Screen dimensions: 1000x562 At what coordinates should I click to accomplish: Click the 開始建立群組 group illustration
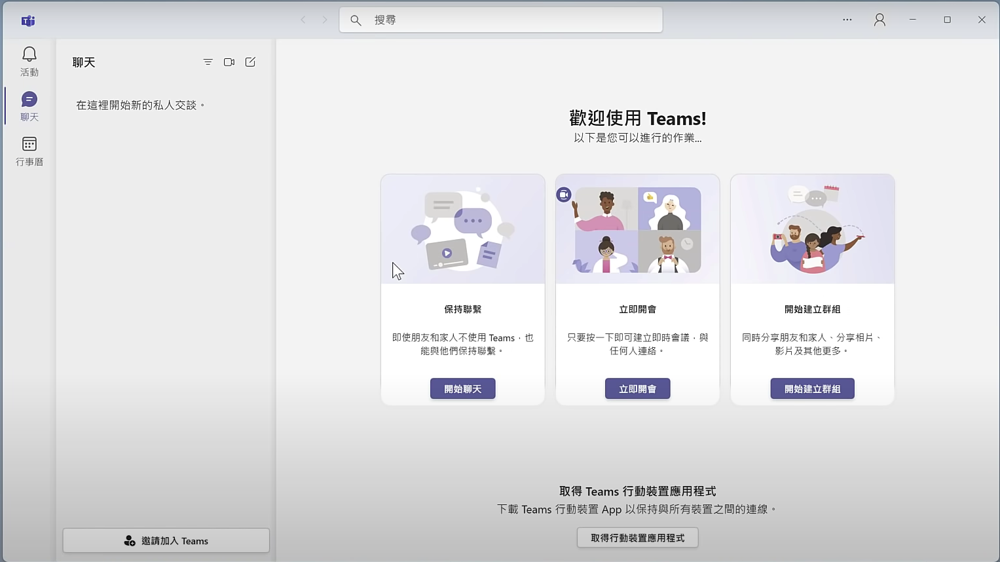812,229
